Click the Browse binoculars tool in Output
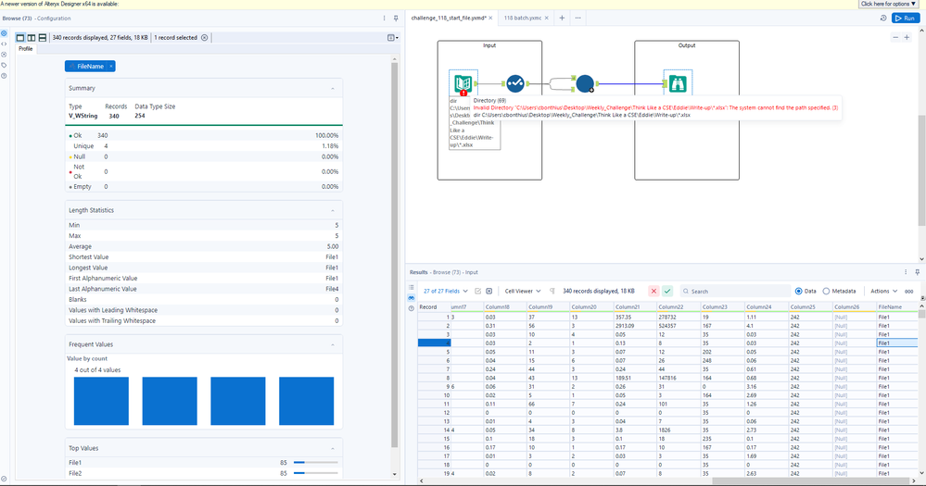Image resolution: width=926 pixels, height=486 pixels. click(678, 84)
